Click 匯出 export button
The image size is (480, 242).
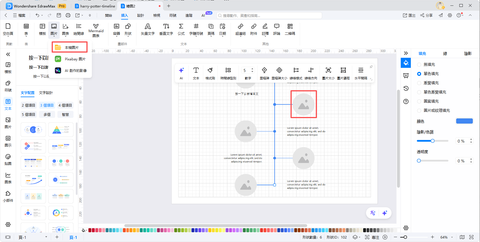tap(409, 16)
